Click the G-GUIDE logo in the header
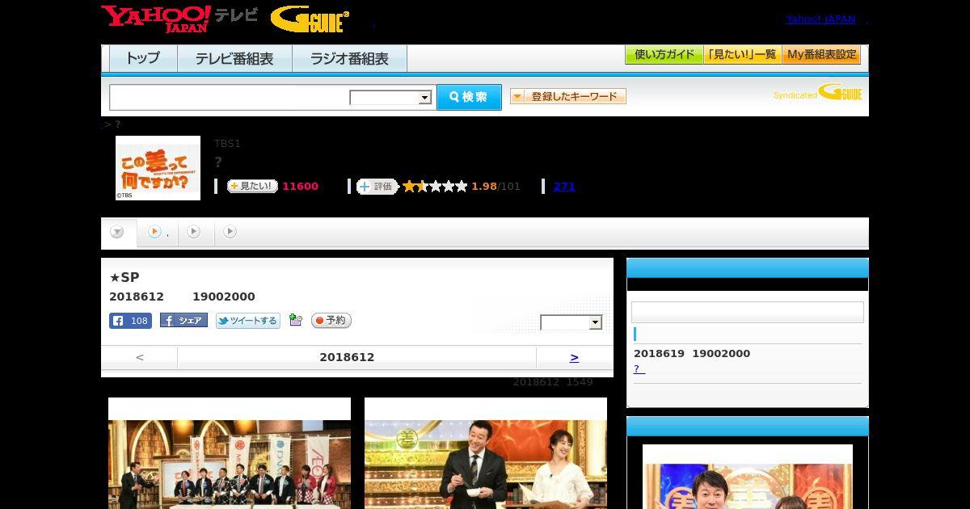Screen dimensions: 970x509 (310, 19)
